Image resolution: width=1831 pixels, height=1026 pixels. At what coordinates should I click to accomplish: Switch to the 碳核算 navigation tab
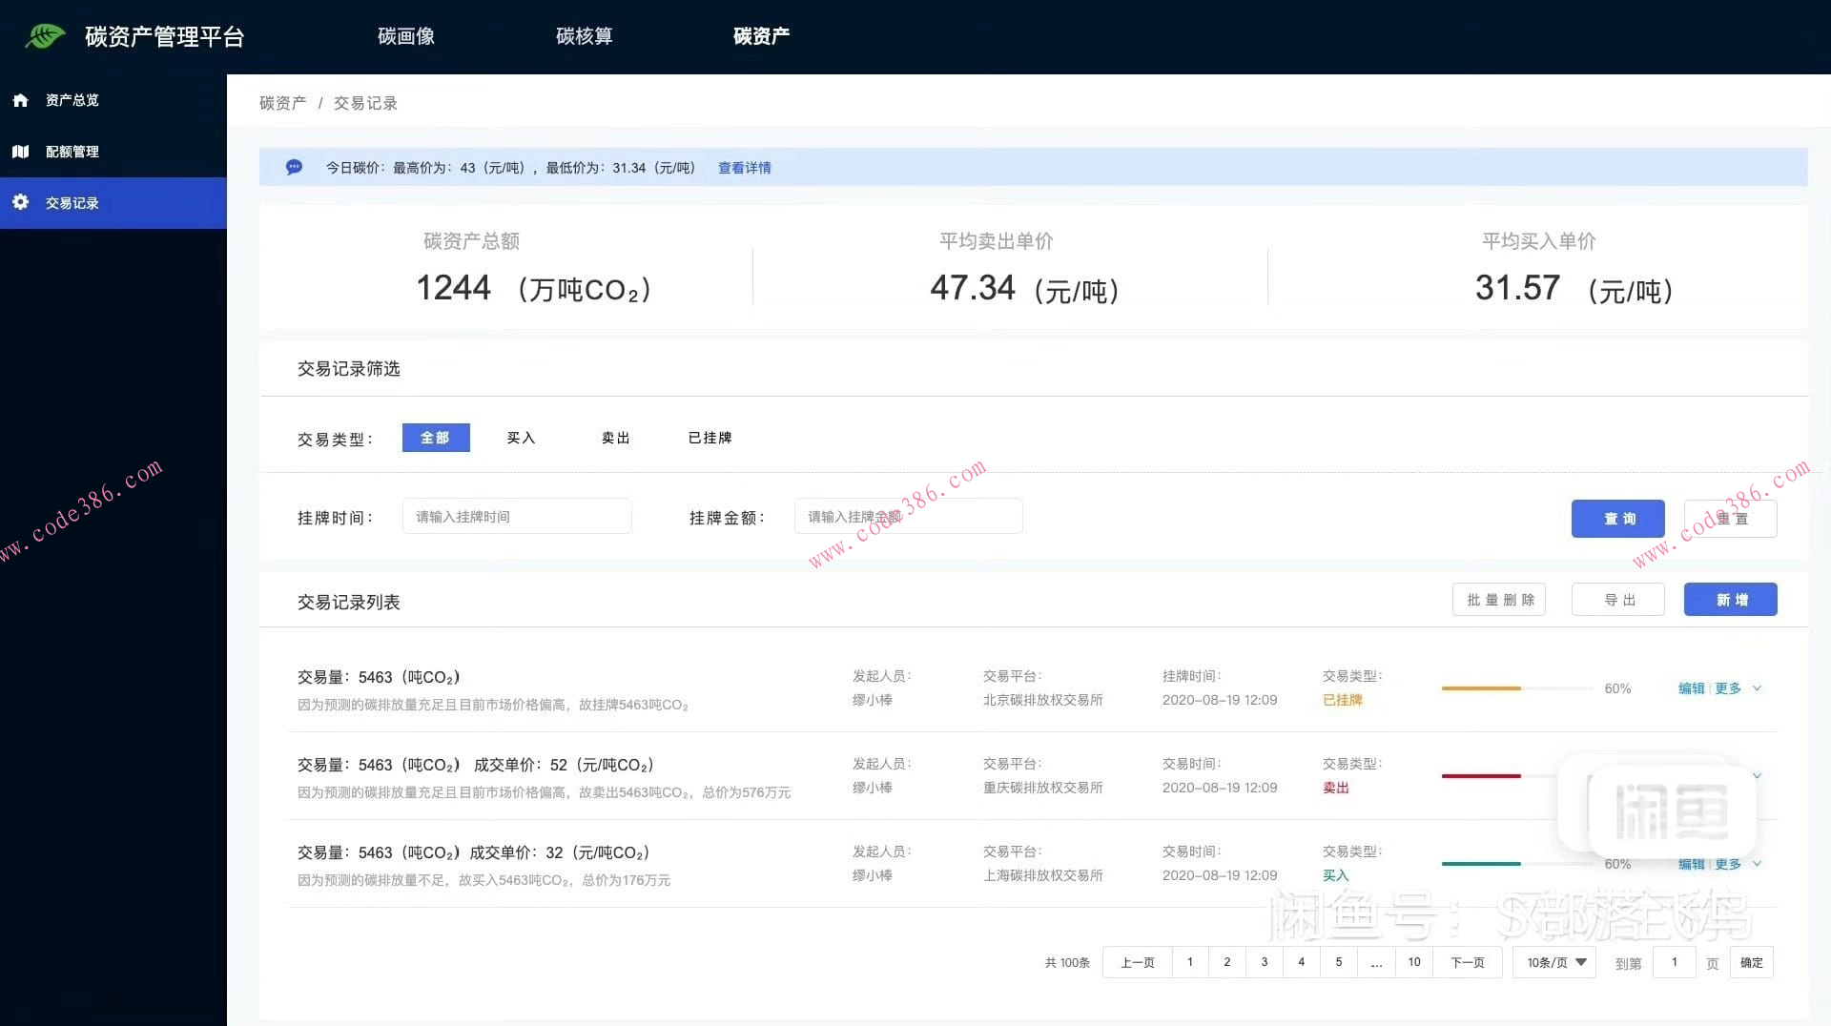(585, 36)
